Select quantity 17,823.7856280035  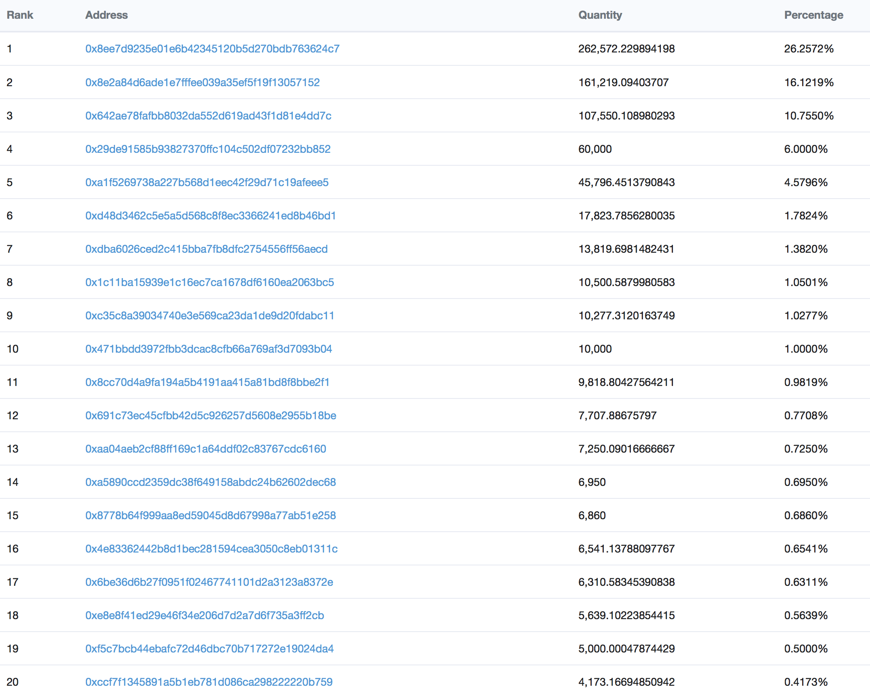tap(627, 216)
